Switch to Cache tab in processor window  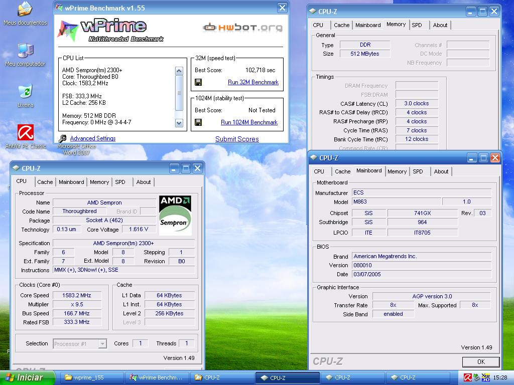coord(45,182)
